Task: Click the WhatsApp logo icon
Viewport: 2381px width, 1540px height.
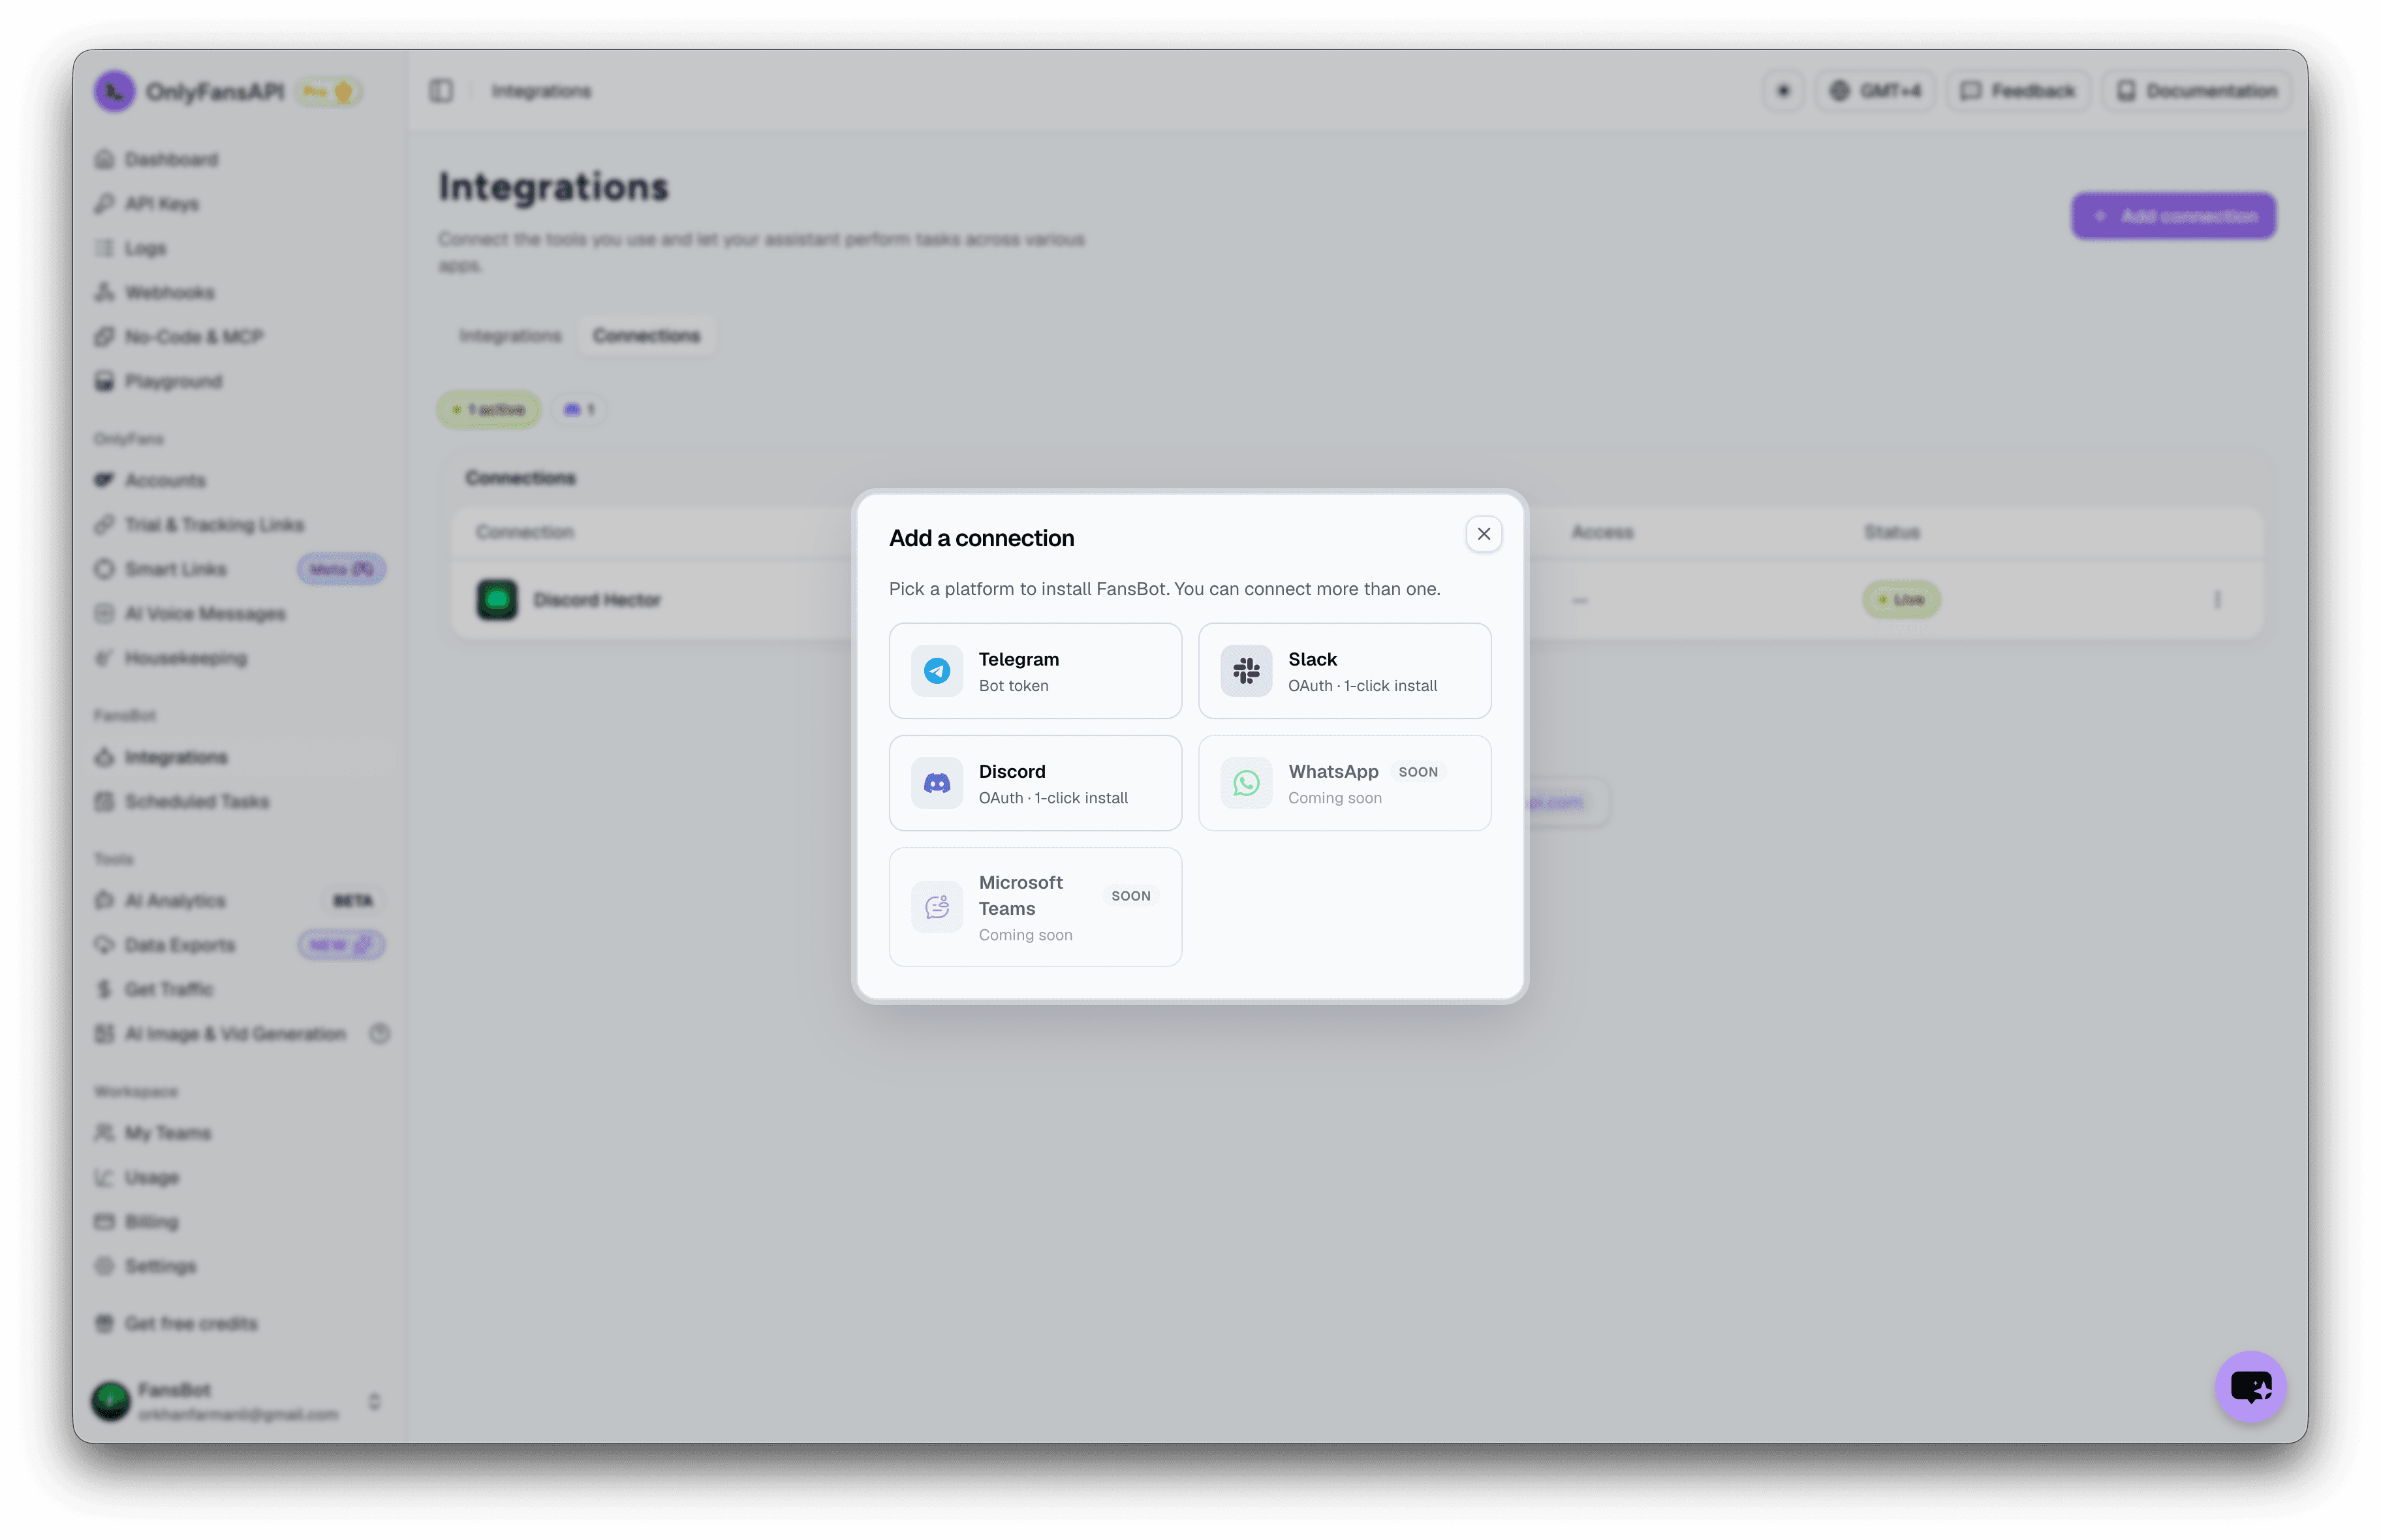Action: (x=1246, y=783)
